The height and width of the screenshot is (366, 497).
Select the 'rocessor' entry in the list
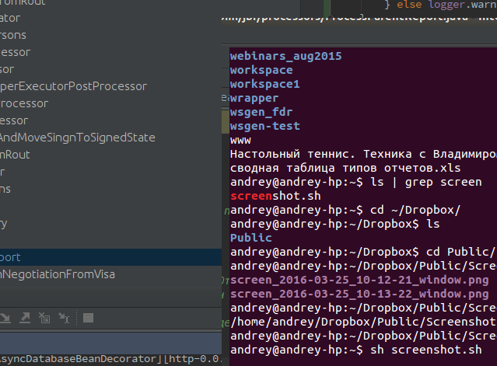[24, 103]
